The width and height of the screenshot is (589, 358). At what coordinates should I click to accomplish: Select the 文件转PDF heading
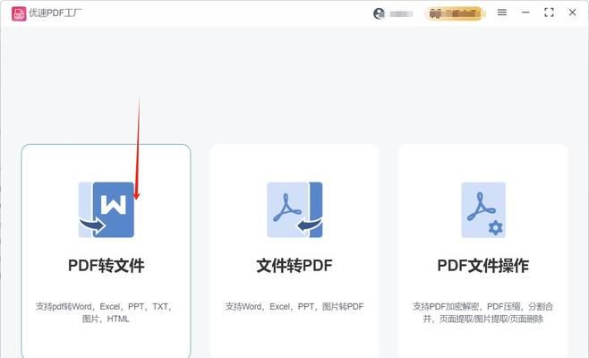click(x=294, y=266)
